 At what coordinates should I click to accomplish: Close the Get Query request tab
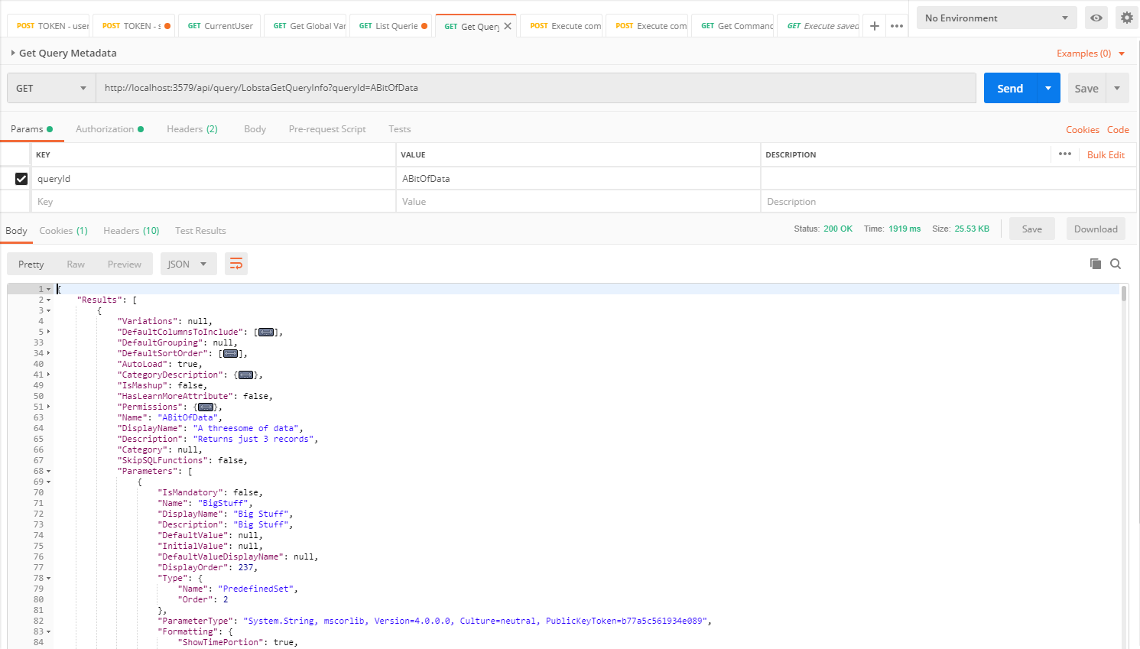508,26
